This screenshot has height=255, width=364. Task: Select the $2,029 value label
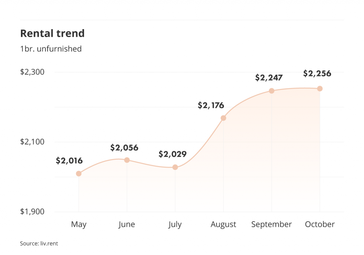pyautogui.click(x=172, y=154)
